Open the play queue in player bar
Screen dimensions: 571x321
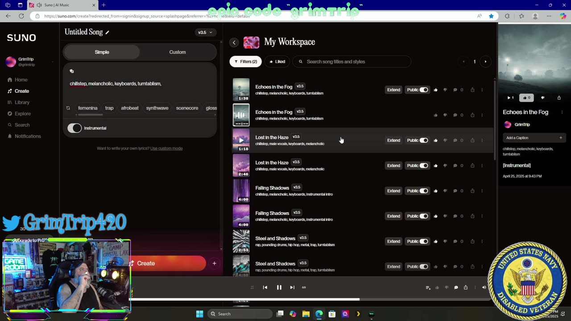click(x=428, y=288)
